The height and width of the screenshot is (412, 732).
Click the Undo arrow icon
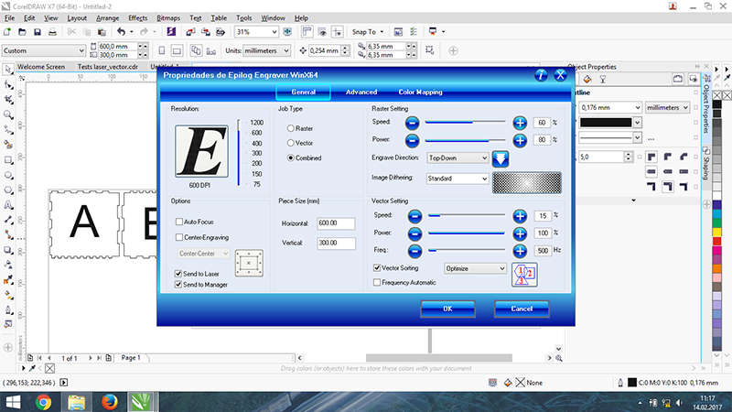tap(121, 32)
